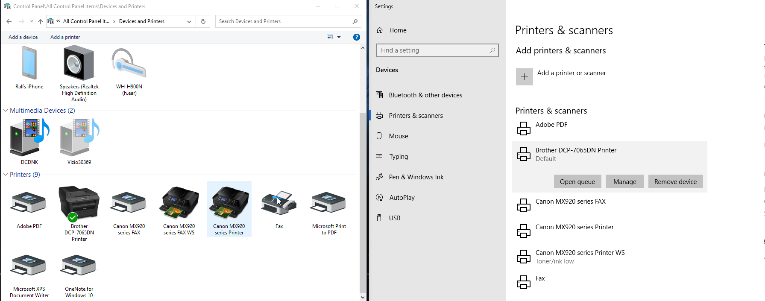
Task: Collapse the Printers (9) group
Action: point(6,175)
